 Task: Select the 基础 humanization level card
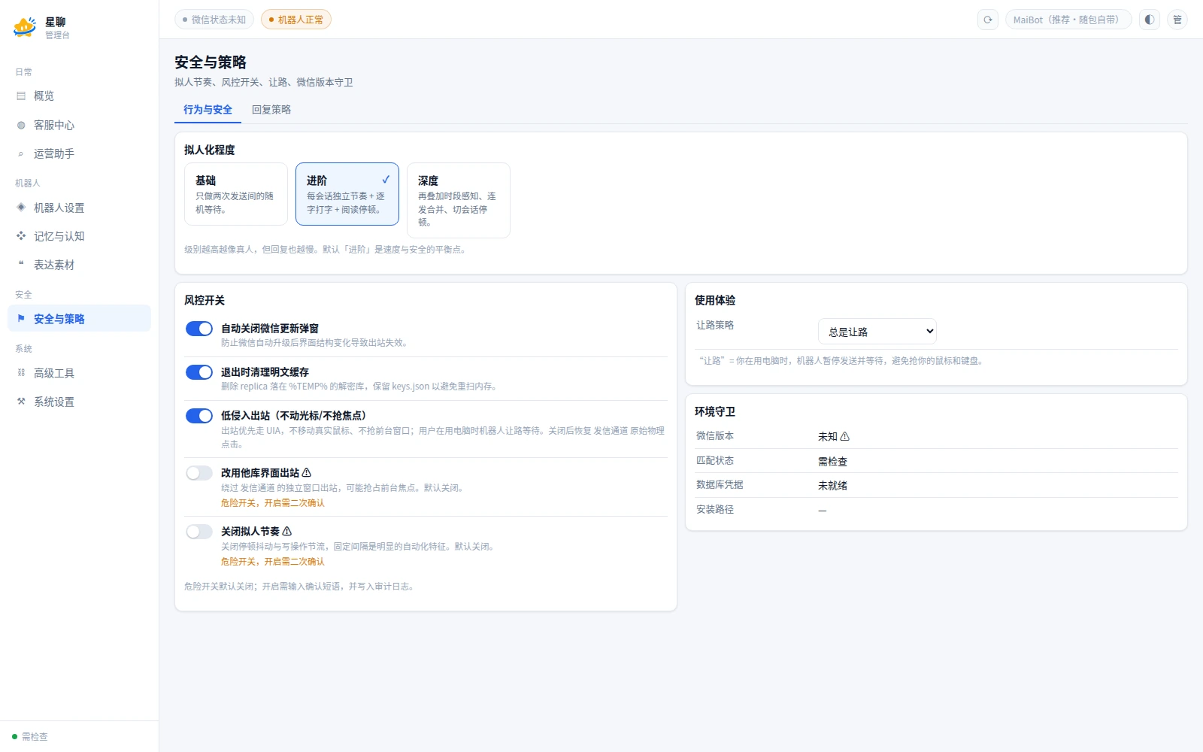236,194
